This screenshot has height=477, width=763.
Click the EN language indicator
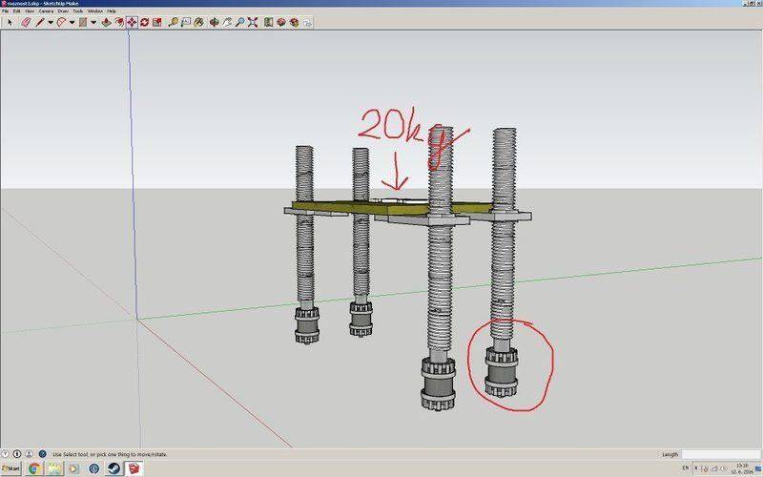685,469
